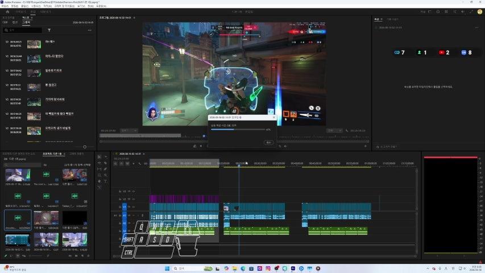
Task: Click the Project panel search field
Action: pyautogui.click(x=23, y=165)
